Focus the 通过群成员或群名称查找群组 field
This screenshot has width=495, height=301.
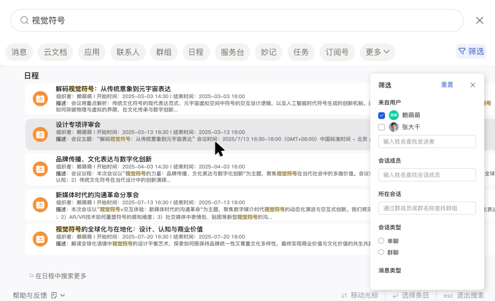point(427,208)
